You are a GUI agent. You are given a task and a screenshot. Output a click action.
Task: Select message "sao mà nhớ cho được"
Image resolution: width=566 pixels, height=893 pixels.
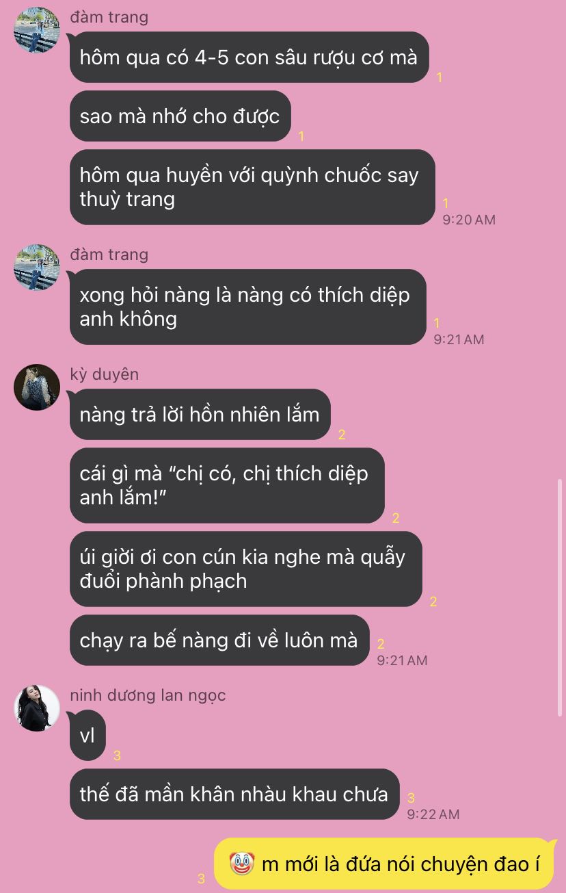pyautogui.click(x=180, y=116)
